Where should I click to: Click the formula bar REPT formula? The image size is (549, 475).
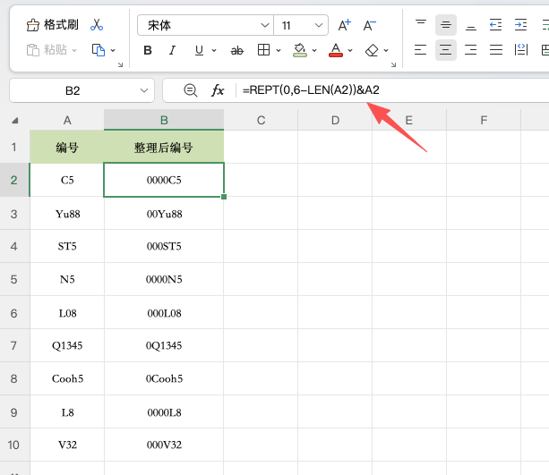[311, 89]
